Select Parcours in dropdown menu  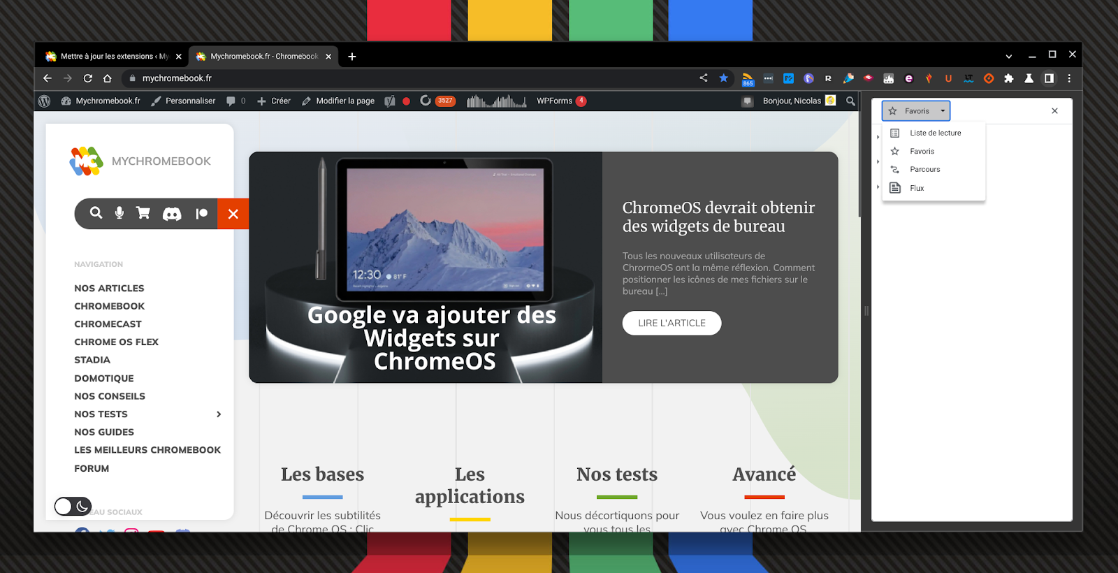click(x=934, y=169)
